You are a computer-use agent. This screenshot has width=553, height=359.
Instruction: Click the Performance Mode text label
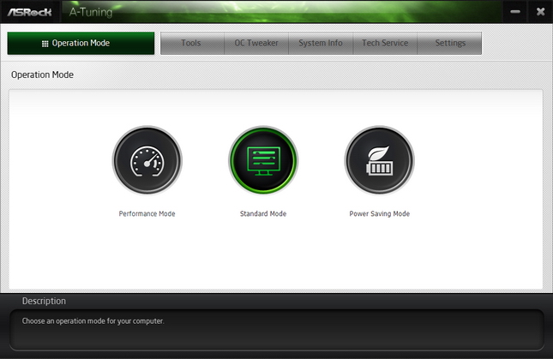[147, 214]
